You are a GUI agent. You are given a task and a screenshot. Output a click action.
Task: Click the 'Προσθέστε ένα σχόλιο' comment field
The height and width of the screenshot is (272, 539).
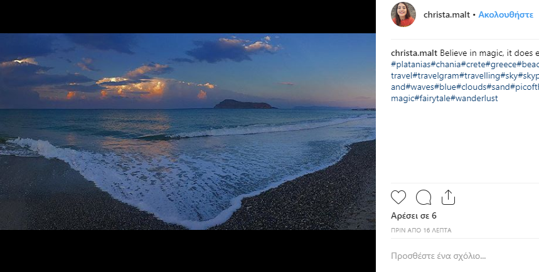tap(439, 256)
